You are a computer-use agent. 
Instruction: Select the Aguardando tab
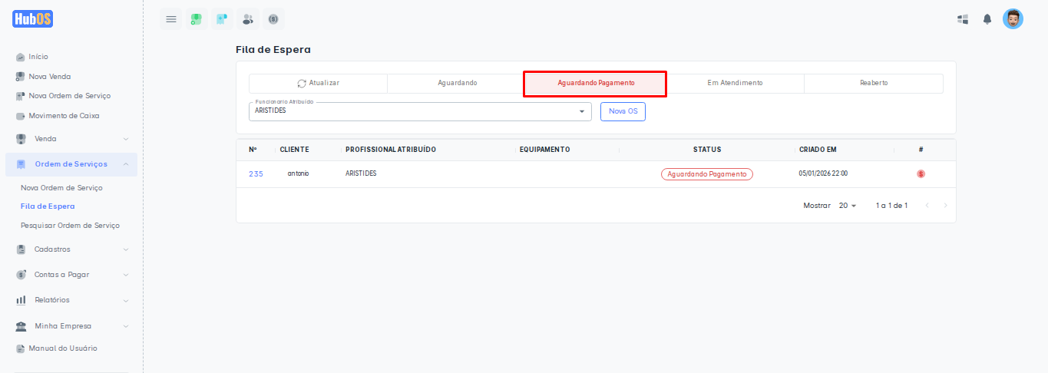tap(458, 83)
